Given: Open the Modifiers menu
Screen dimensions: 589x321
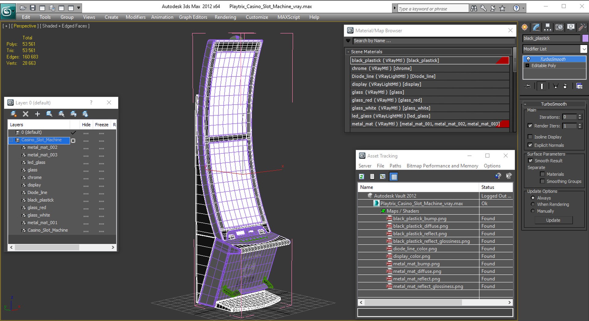Looking at the screenshot, I should point(136,17).
